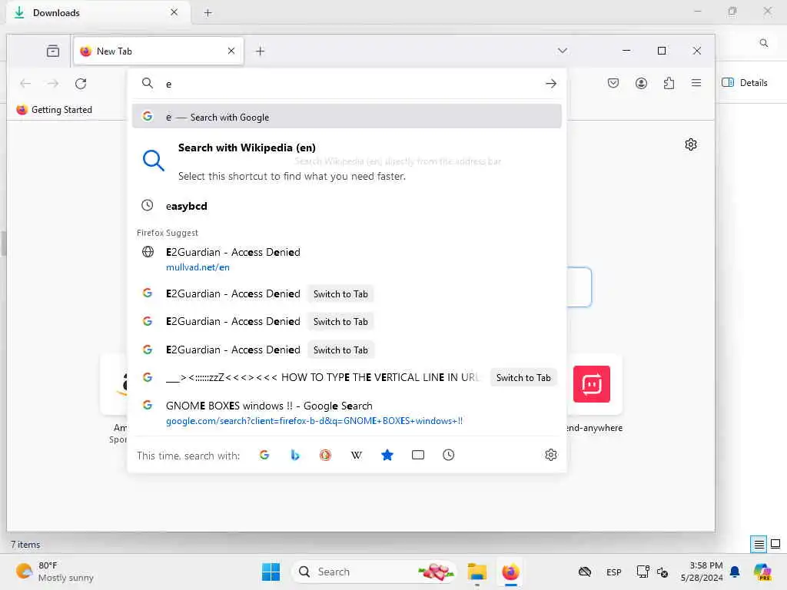787x590 pixels.
Task: Go back with the back arrow
Action: (25, 83)
